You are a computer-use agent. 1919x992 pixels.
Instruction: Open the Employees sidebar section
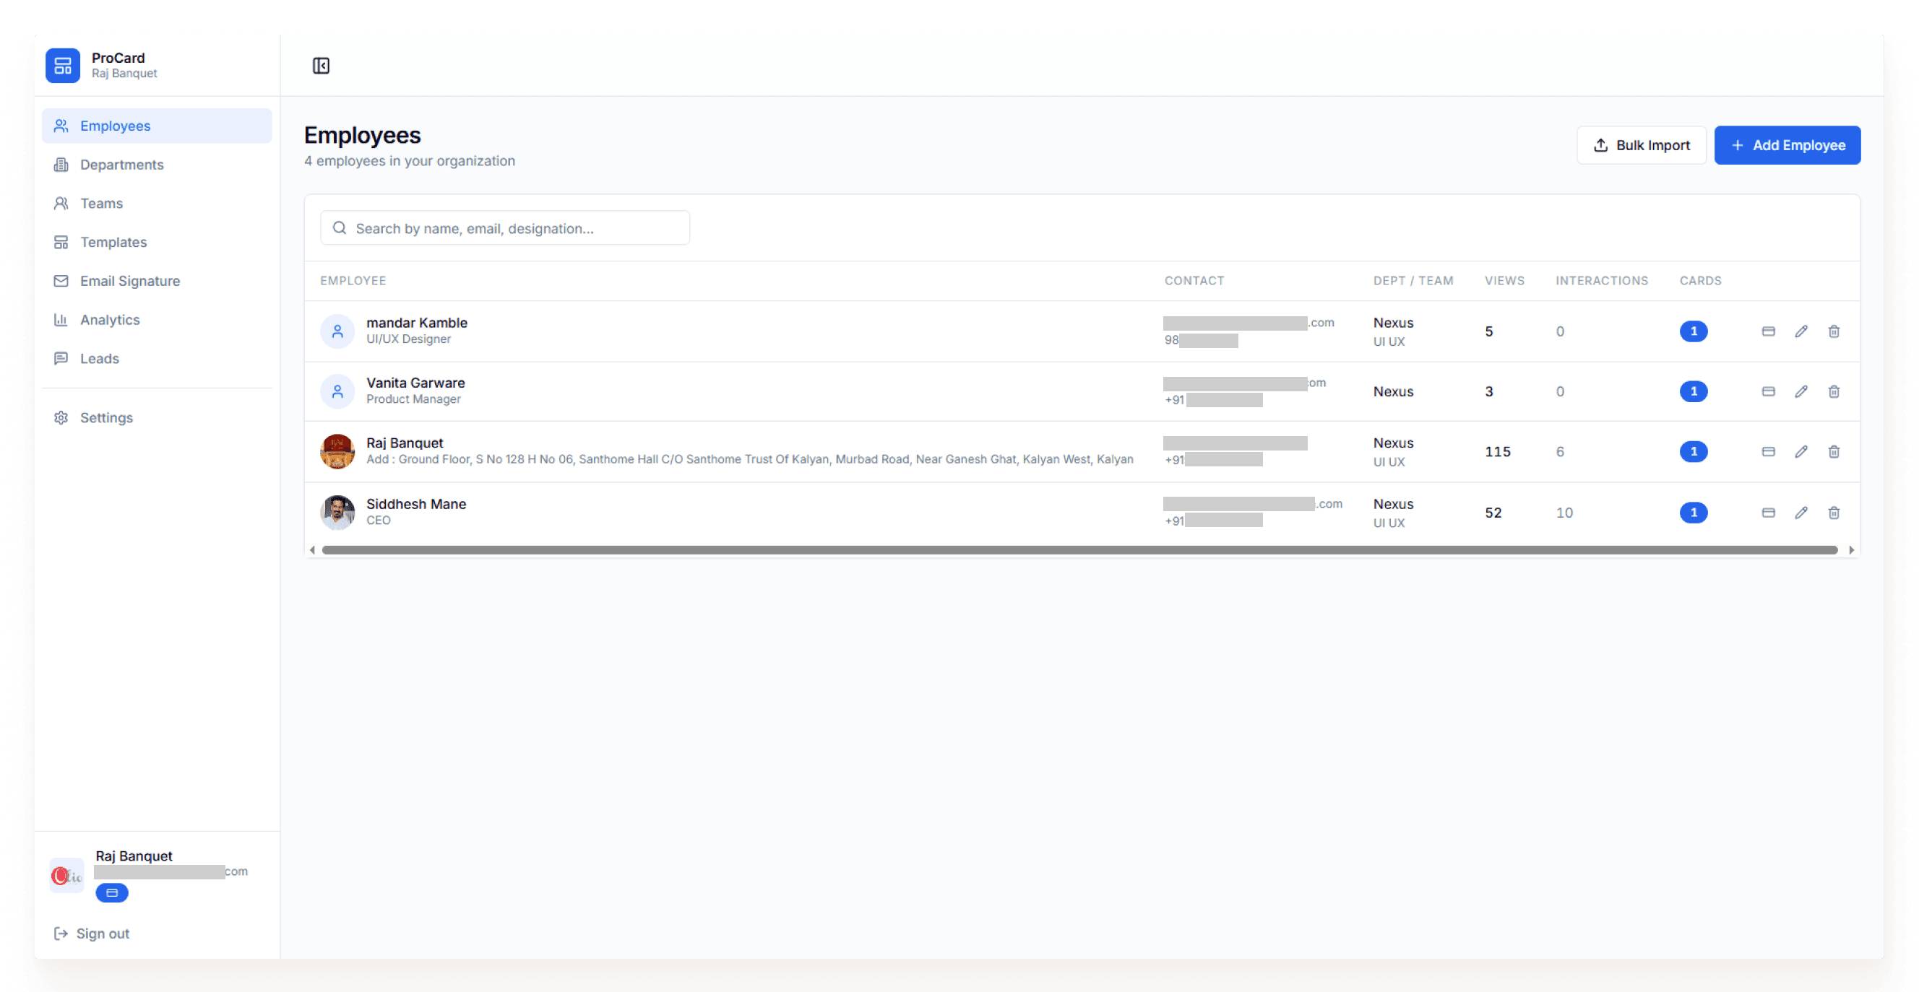(157, 126)
